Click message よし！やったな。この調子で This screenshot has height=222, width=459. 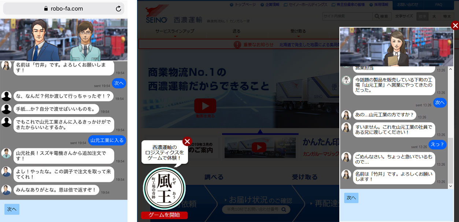click(x=64, y=174)
